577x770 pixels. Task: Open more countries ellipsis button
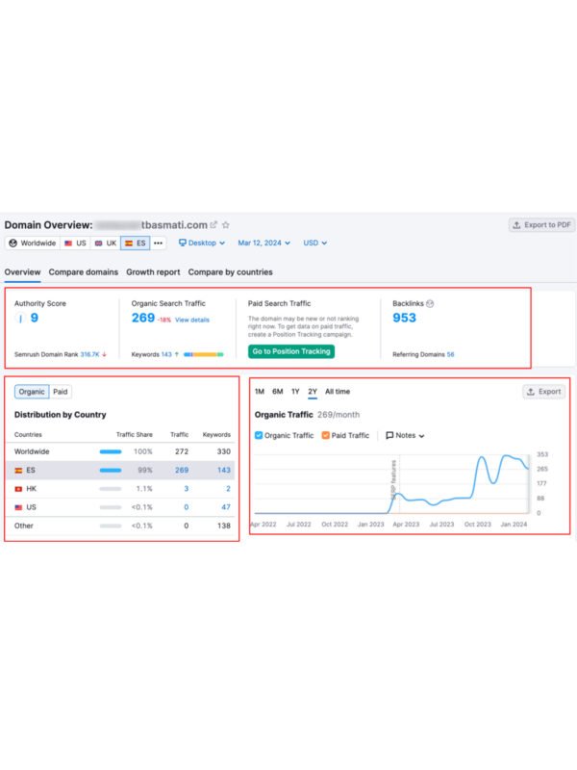[159, 244]
